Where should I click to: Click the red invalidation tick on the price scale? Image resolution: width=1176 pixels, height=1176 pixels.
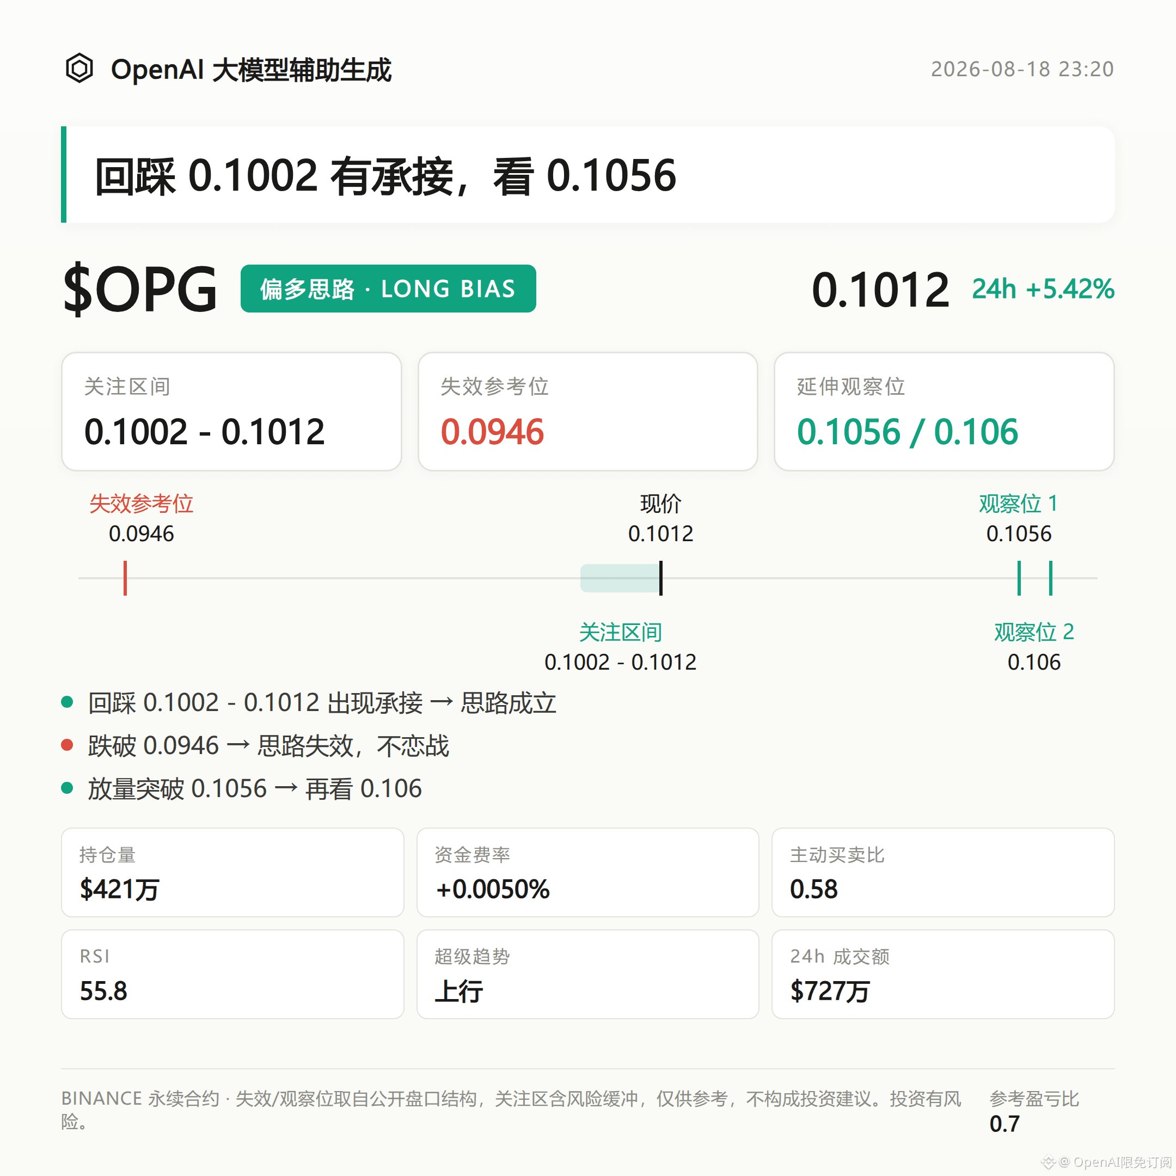click(x=125, y=578)
